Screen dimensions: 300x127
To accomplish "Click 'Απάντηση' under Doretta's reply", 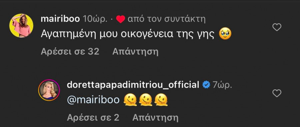I will [155, 118].
